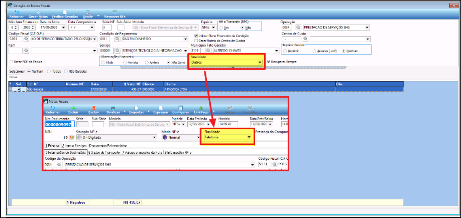The image size is (461, 218).
Task: Click the search icon beside Código Fiscal 5.933
Action: click(26, 39)
